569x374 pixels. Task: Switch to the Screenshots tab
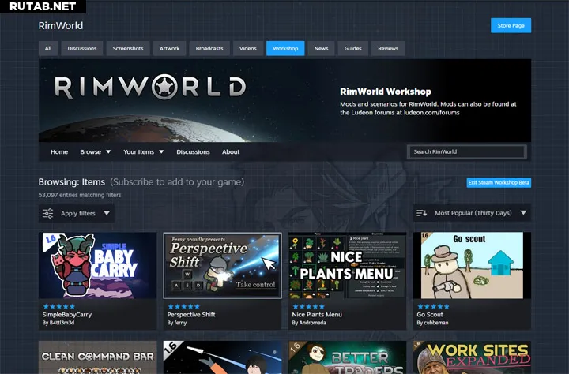point(127,48)
